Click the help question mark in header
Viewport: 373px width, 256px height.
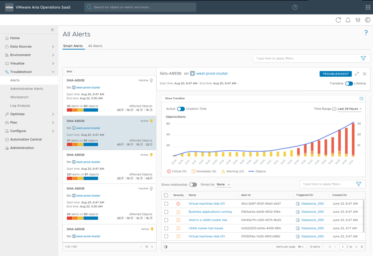(x=295, y=7)
